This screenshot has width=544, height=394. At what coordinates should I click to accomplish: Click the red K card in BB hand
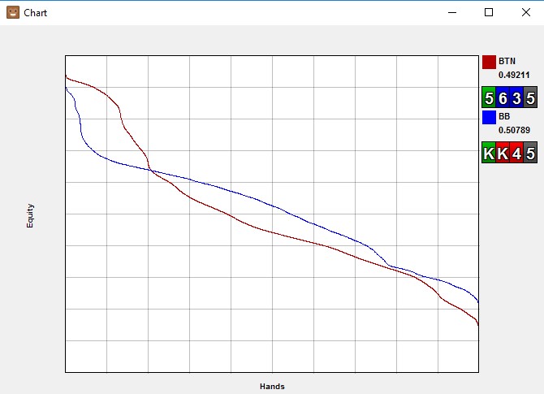pyautogui.click(x=503, y=153)
